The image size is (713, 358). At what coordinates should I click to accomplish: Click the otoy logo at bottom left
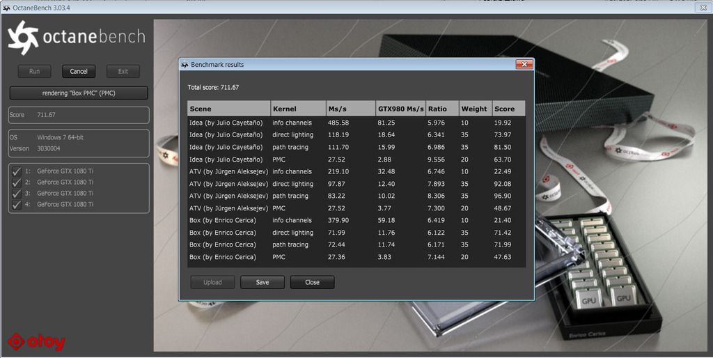[36, 342]
